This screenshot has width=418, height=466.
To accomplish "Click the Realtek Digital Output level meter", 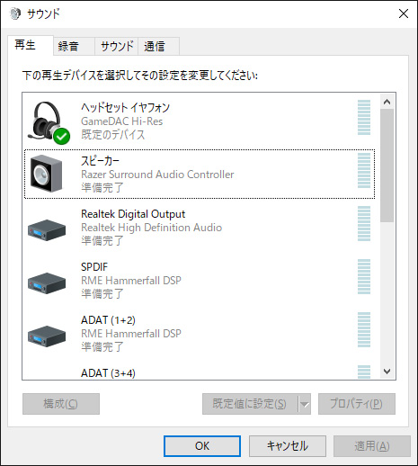I will [x=364, y=224].
